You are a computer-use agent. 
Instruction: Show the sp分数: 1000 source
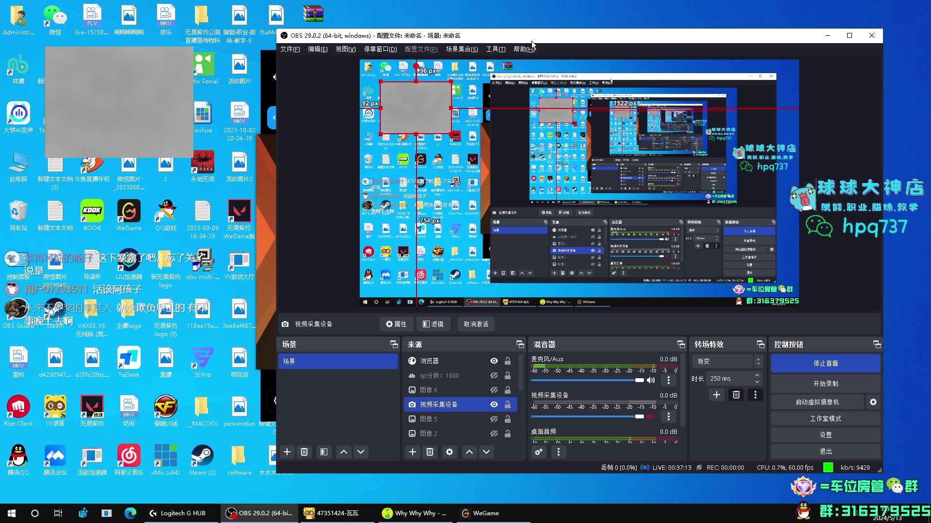tap(494, 375)
